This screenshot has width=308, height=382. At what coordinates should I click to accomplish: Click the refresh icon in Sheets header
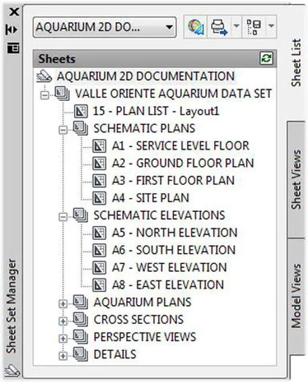click(266, 59)
